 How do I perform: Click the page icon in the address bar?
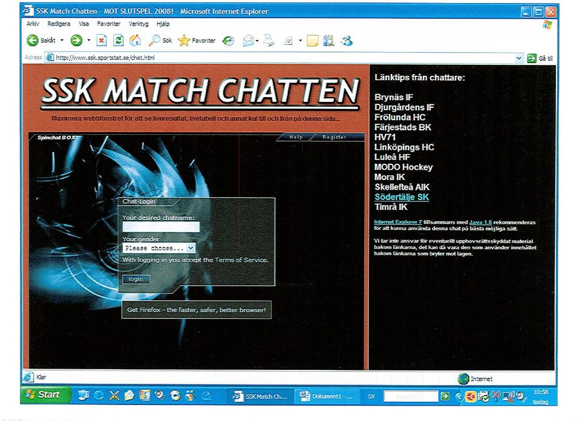coord(49,58)
